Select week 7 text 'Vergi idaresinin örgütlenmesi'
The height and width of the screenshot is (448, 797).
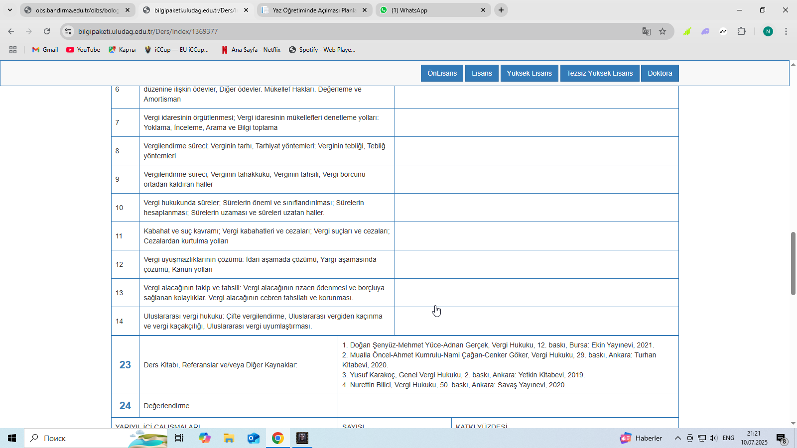188,117
